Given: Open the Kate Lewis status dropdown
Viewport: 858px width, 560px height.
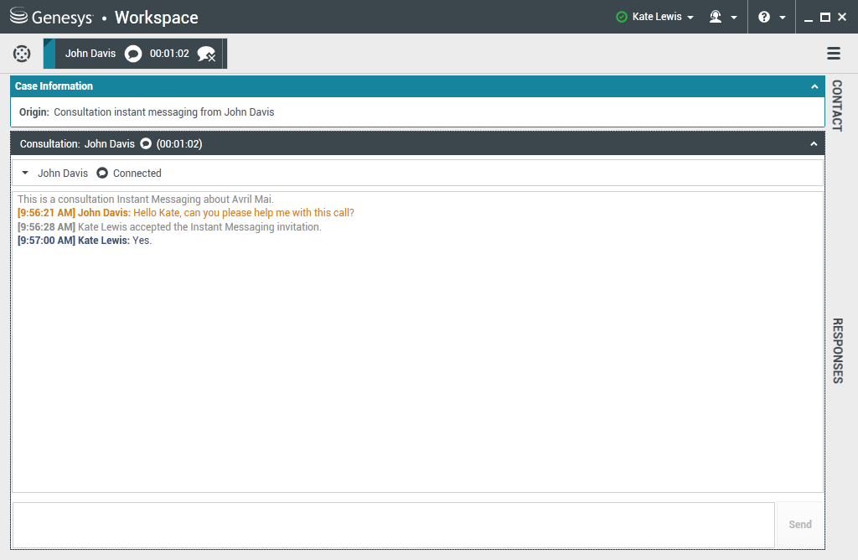Looking at the screenshot, I should click(663, 17).
